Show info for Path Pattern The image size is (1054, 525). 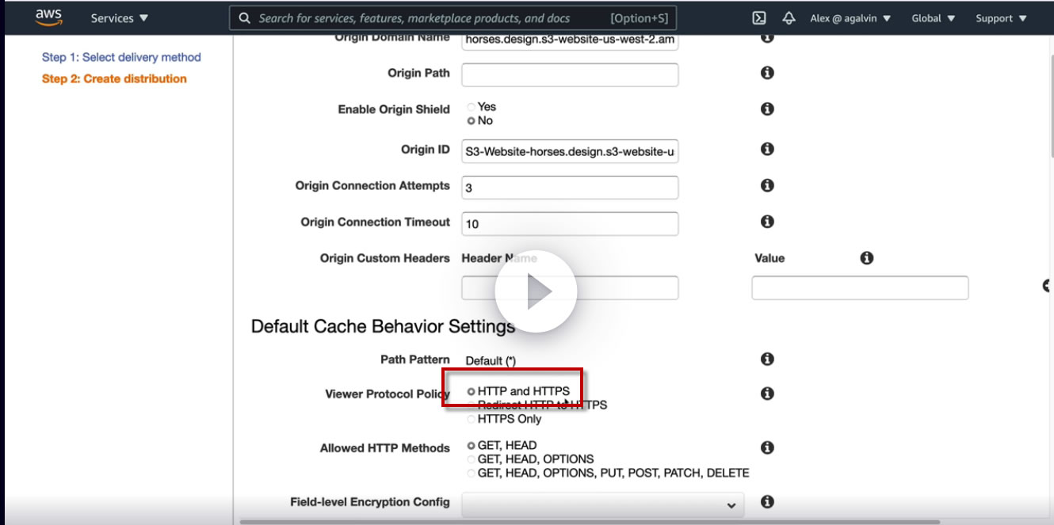click(x=767, y=360)
